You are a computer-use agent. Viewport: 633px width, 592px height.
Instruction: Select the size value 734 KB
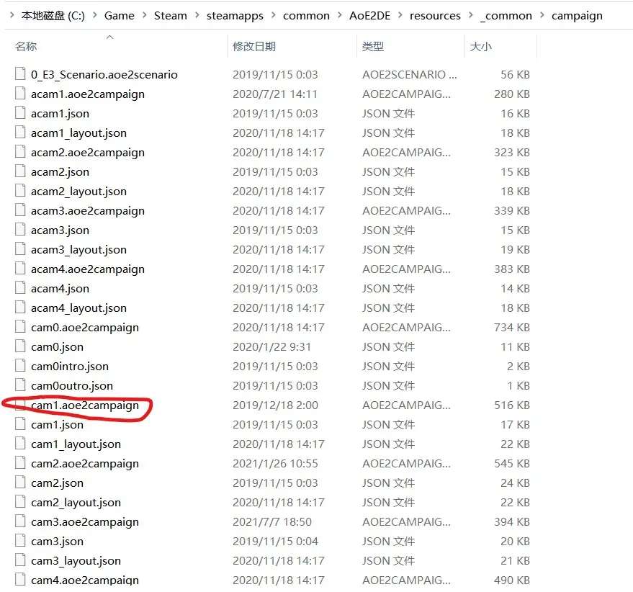tap(512, 328)
